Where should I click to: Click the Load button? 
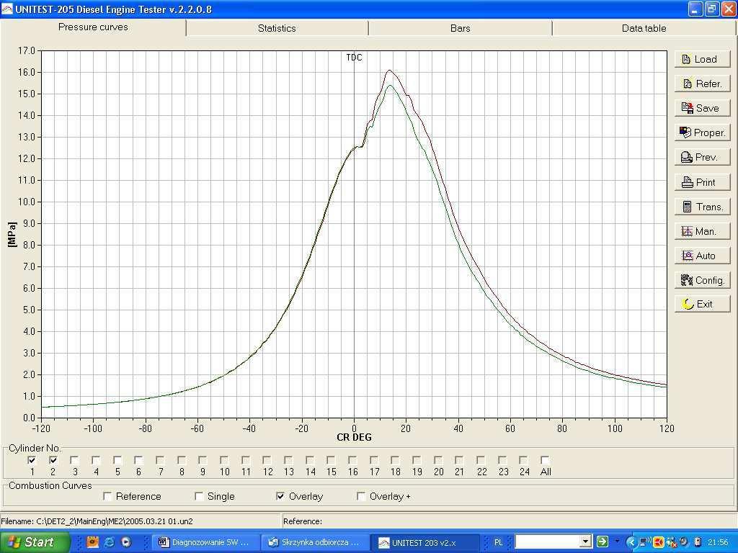[702, 59]
